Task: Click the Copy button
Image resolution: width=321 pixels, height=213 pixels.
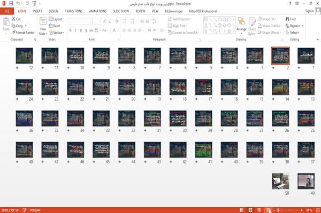Action: [18, 26]
